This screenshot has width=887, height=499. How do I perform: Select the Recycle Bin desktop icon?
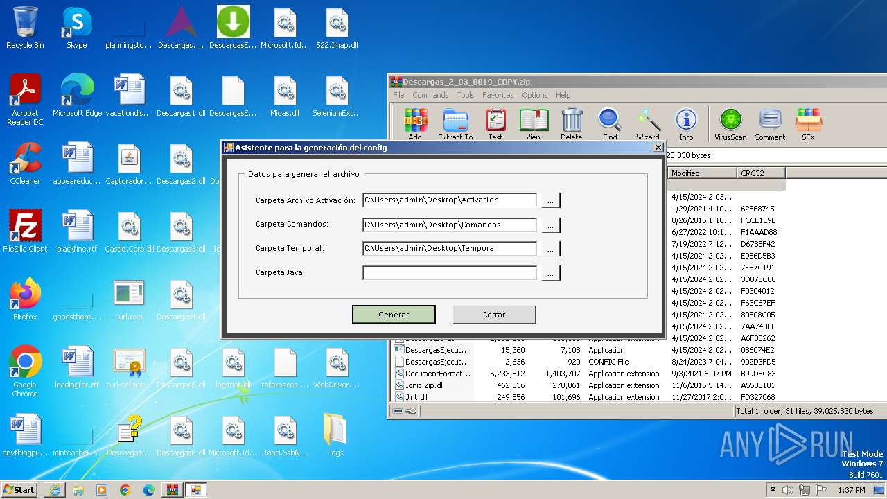25,28
